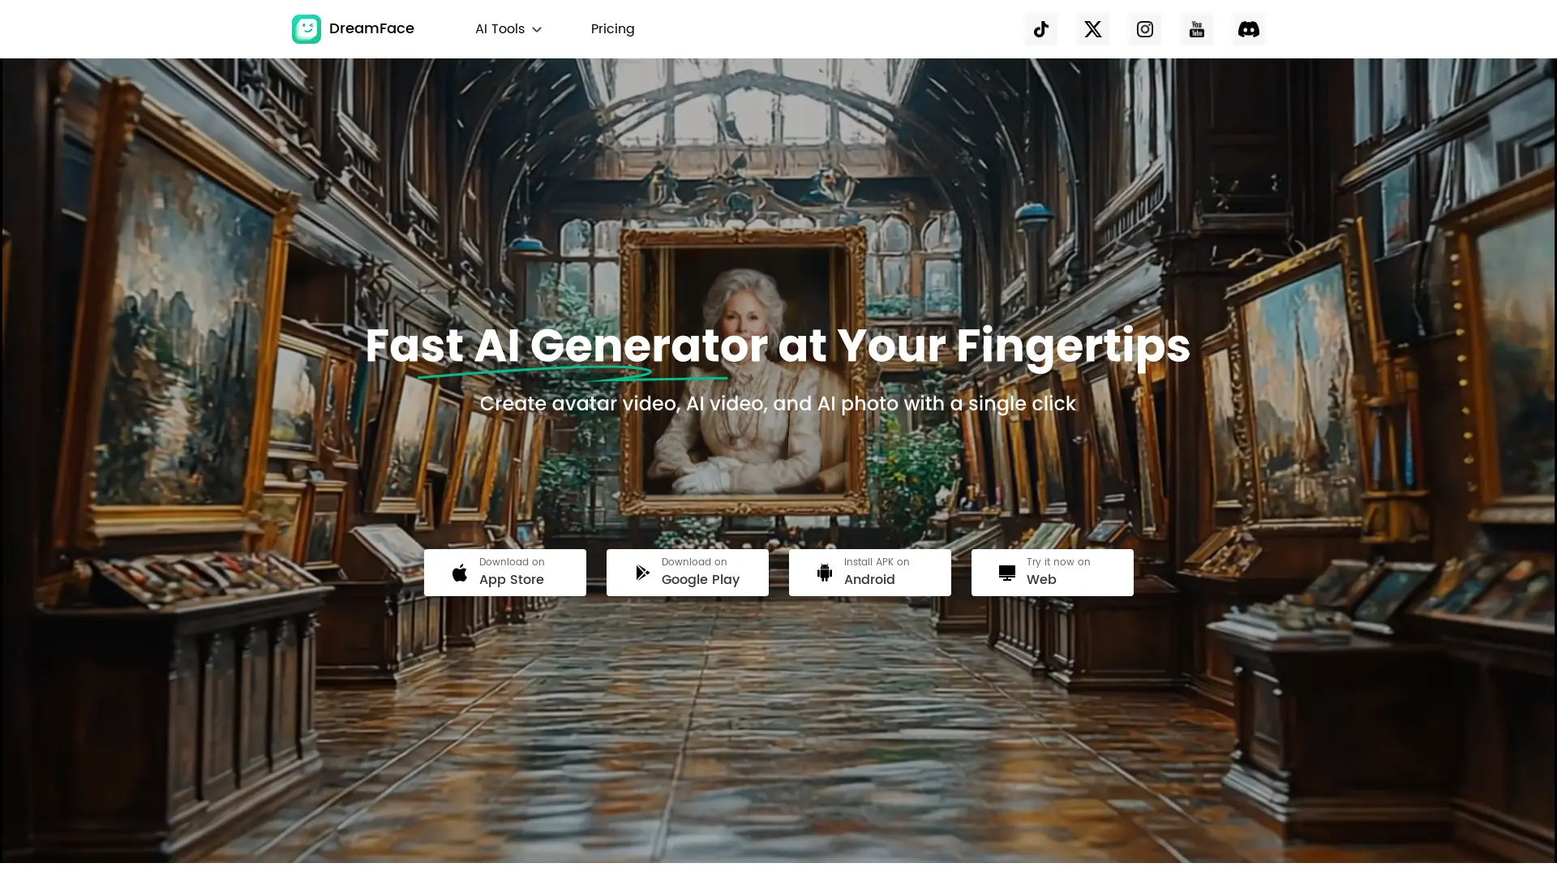
Task: Choose the Try it now on Web button
Action: 1053,573
